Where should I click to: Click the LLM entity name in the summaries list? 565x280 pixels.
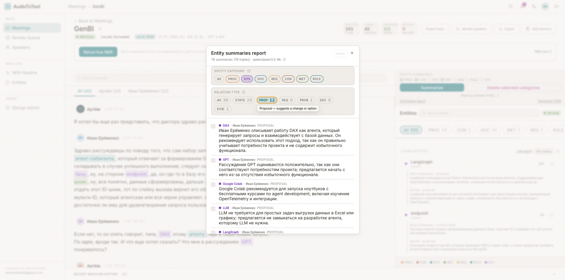(226, 208)
